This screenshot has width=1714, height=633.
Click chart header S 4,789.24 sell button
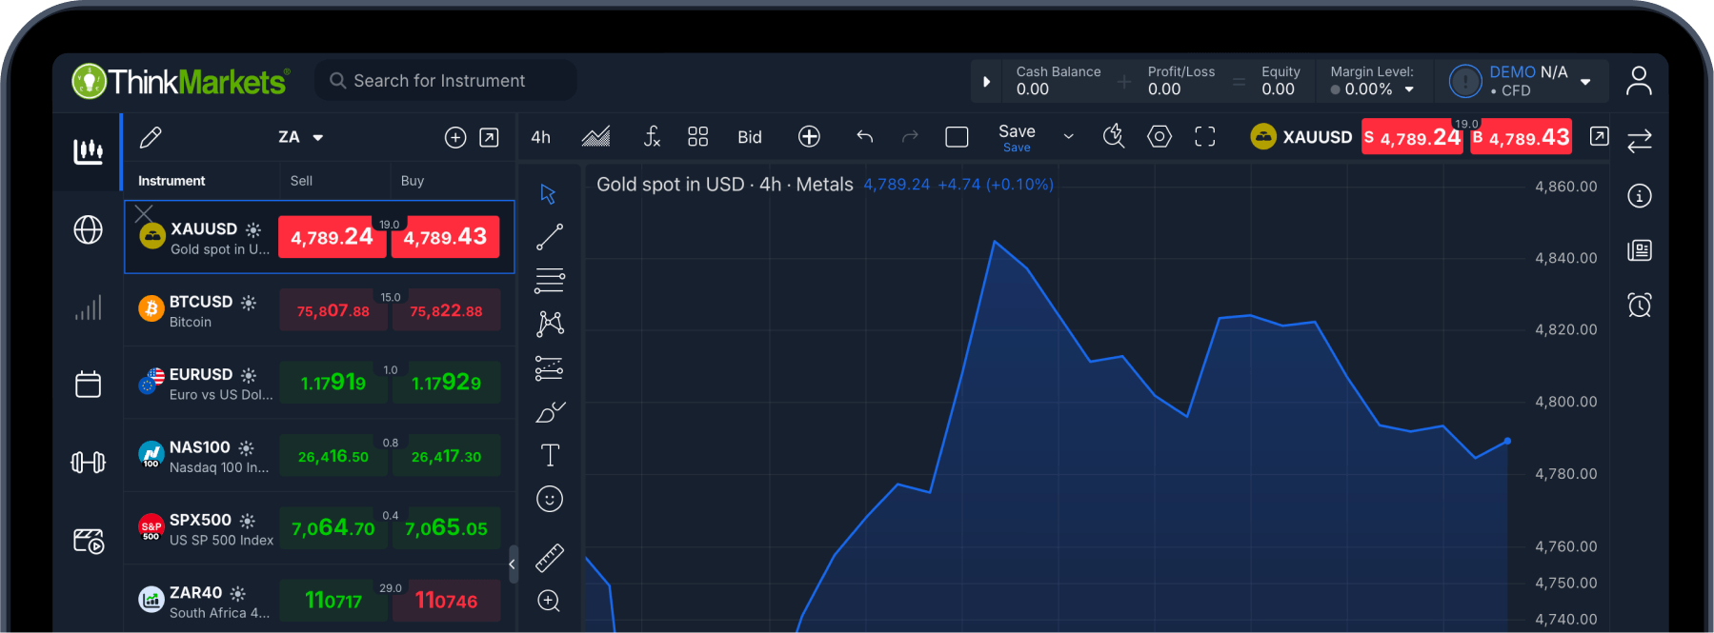click(x=1412, y=137)
